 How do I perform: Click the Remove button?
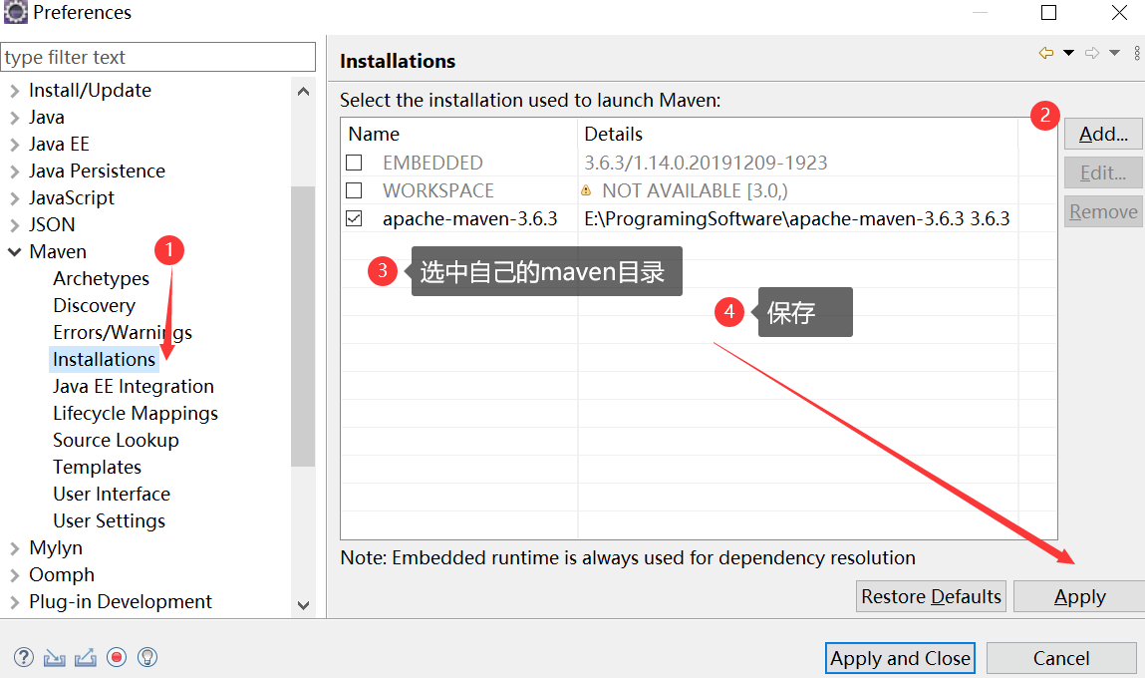[1102, 211]
